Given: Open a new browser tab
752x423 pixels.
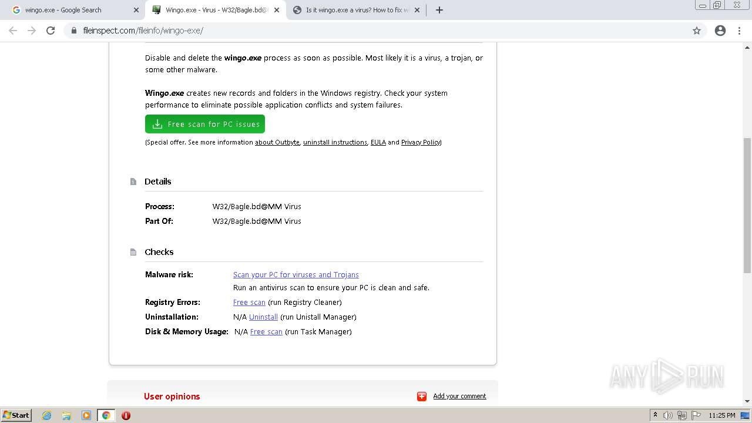Looking at the screenshot, I should pos(439,10).
